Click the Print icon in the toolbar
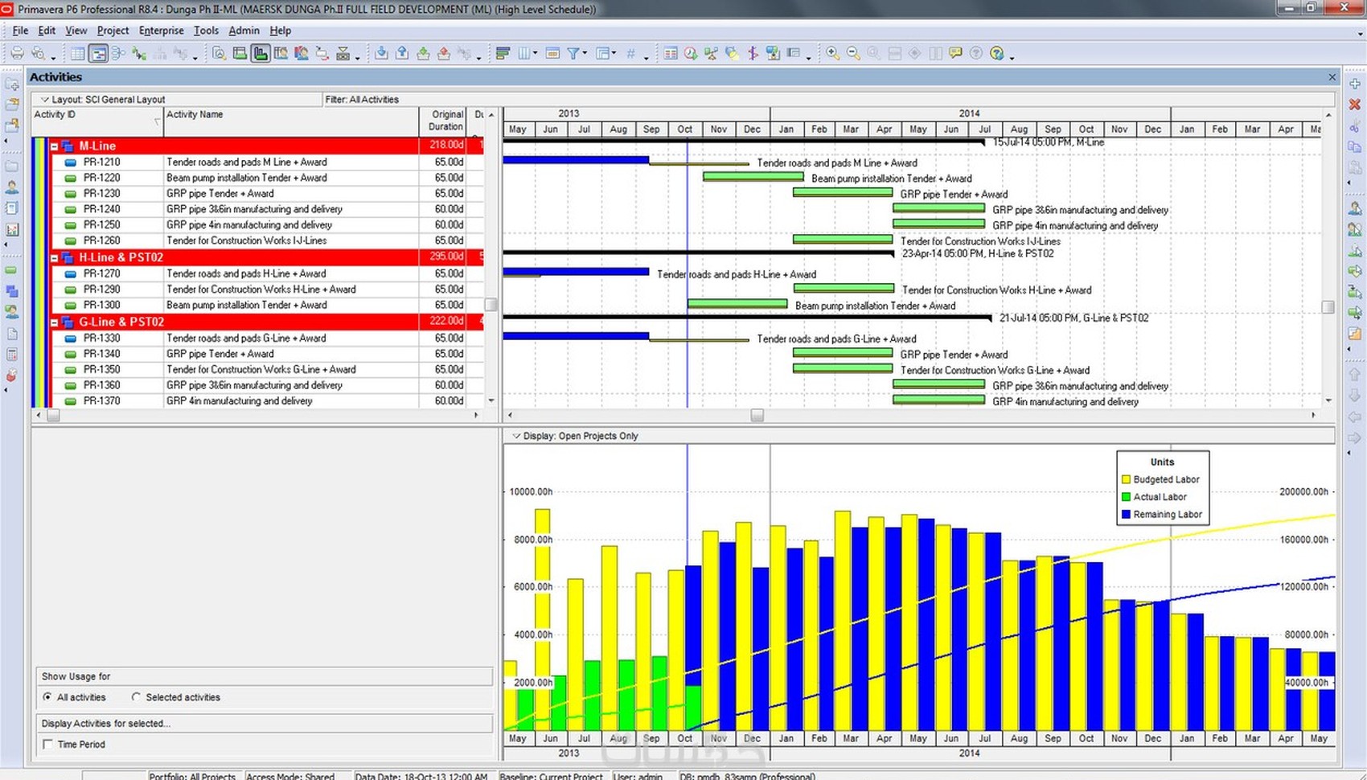The width and height of the screenshot is (1367, 780). (17, 53)
